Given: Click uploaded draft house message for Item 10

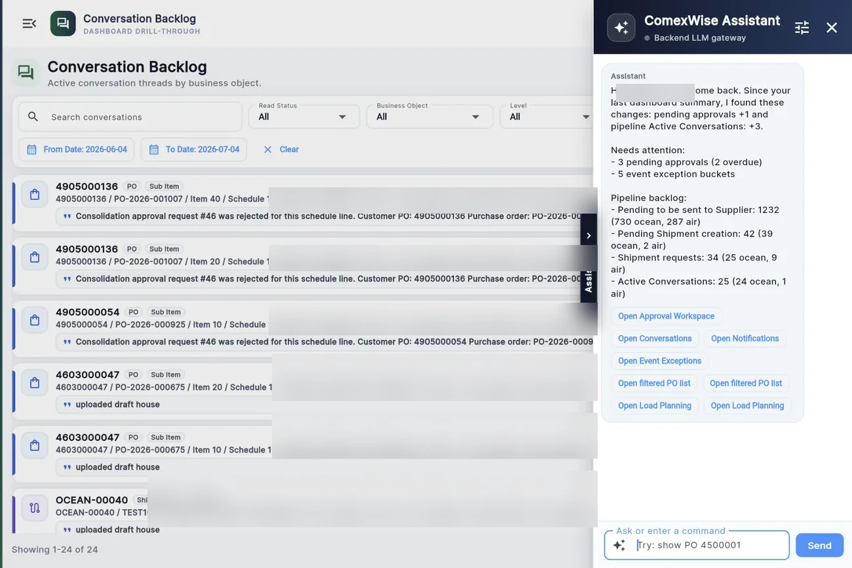Looking at the screenshot, I should [118, 467].
